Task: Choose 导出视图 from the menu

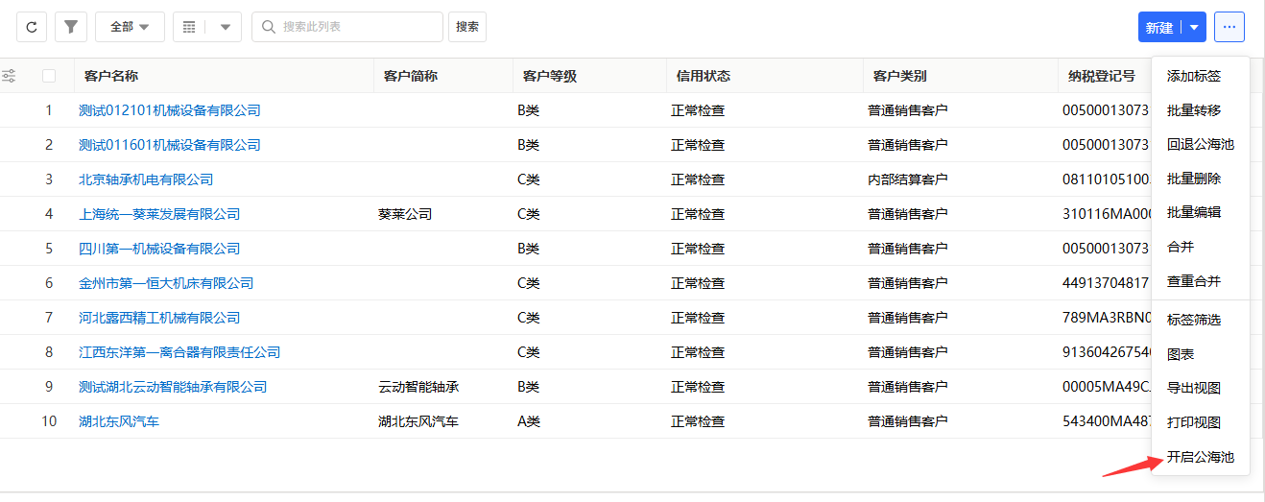Action: point(1193,388)
